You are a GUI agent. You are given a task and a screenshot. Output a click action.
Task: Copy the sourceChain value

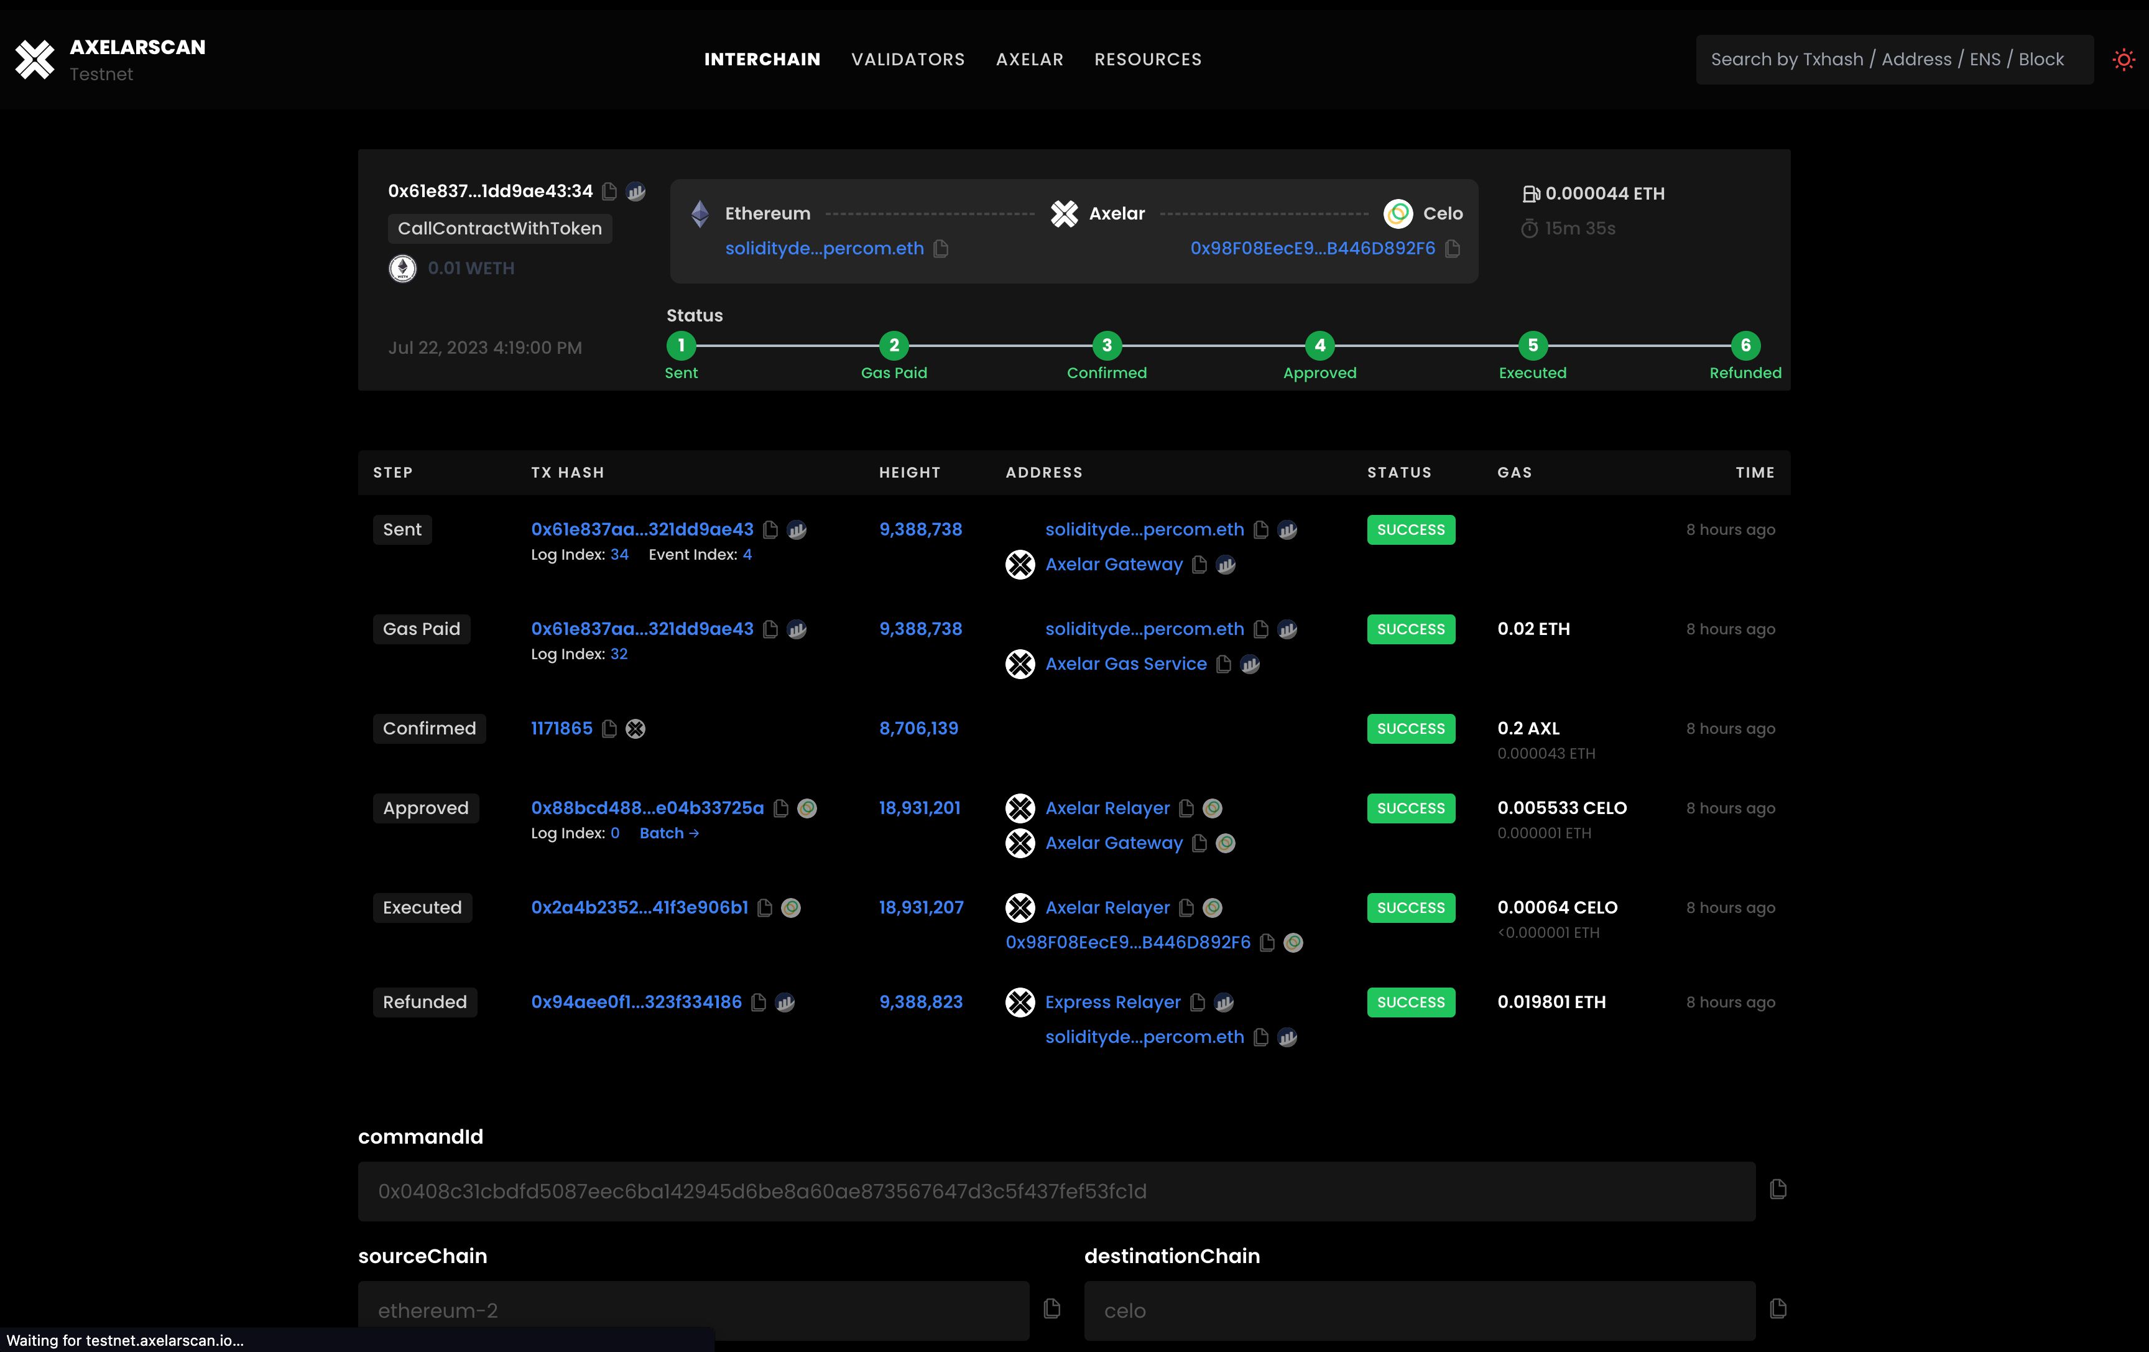(1052, 1308)
